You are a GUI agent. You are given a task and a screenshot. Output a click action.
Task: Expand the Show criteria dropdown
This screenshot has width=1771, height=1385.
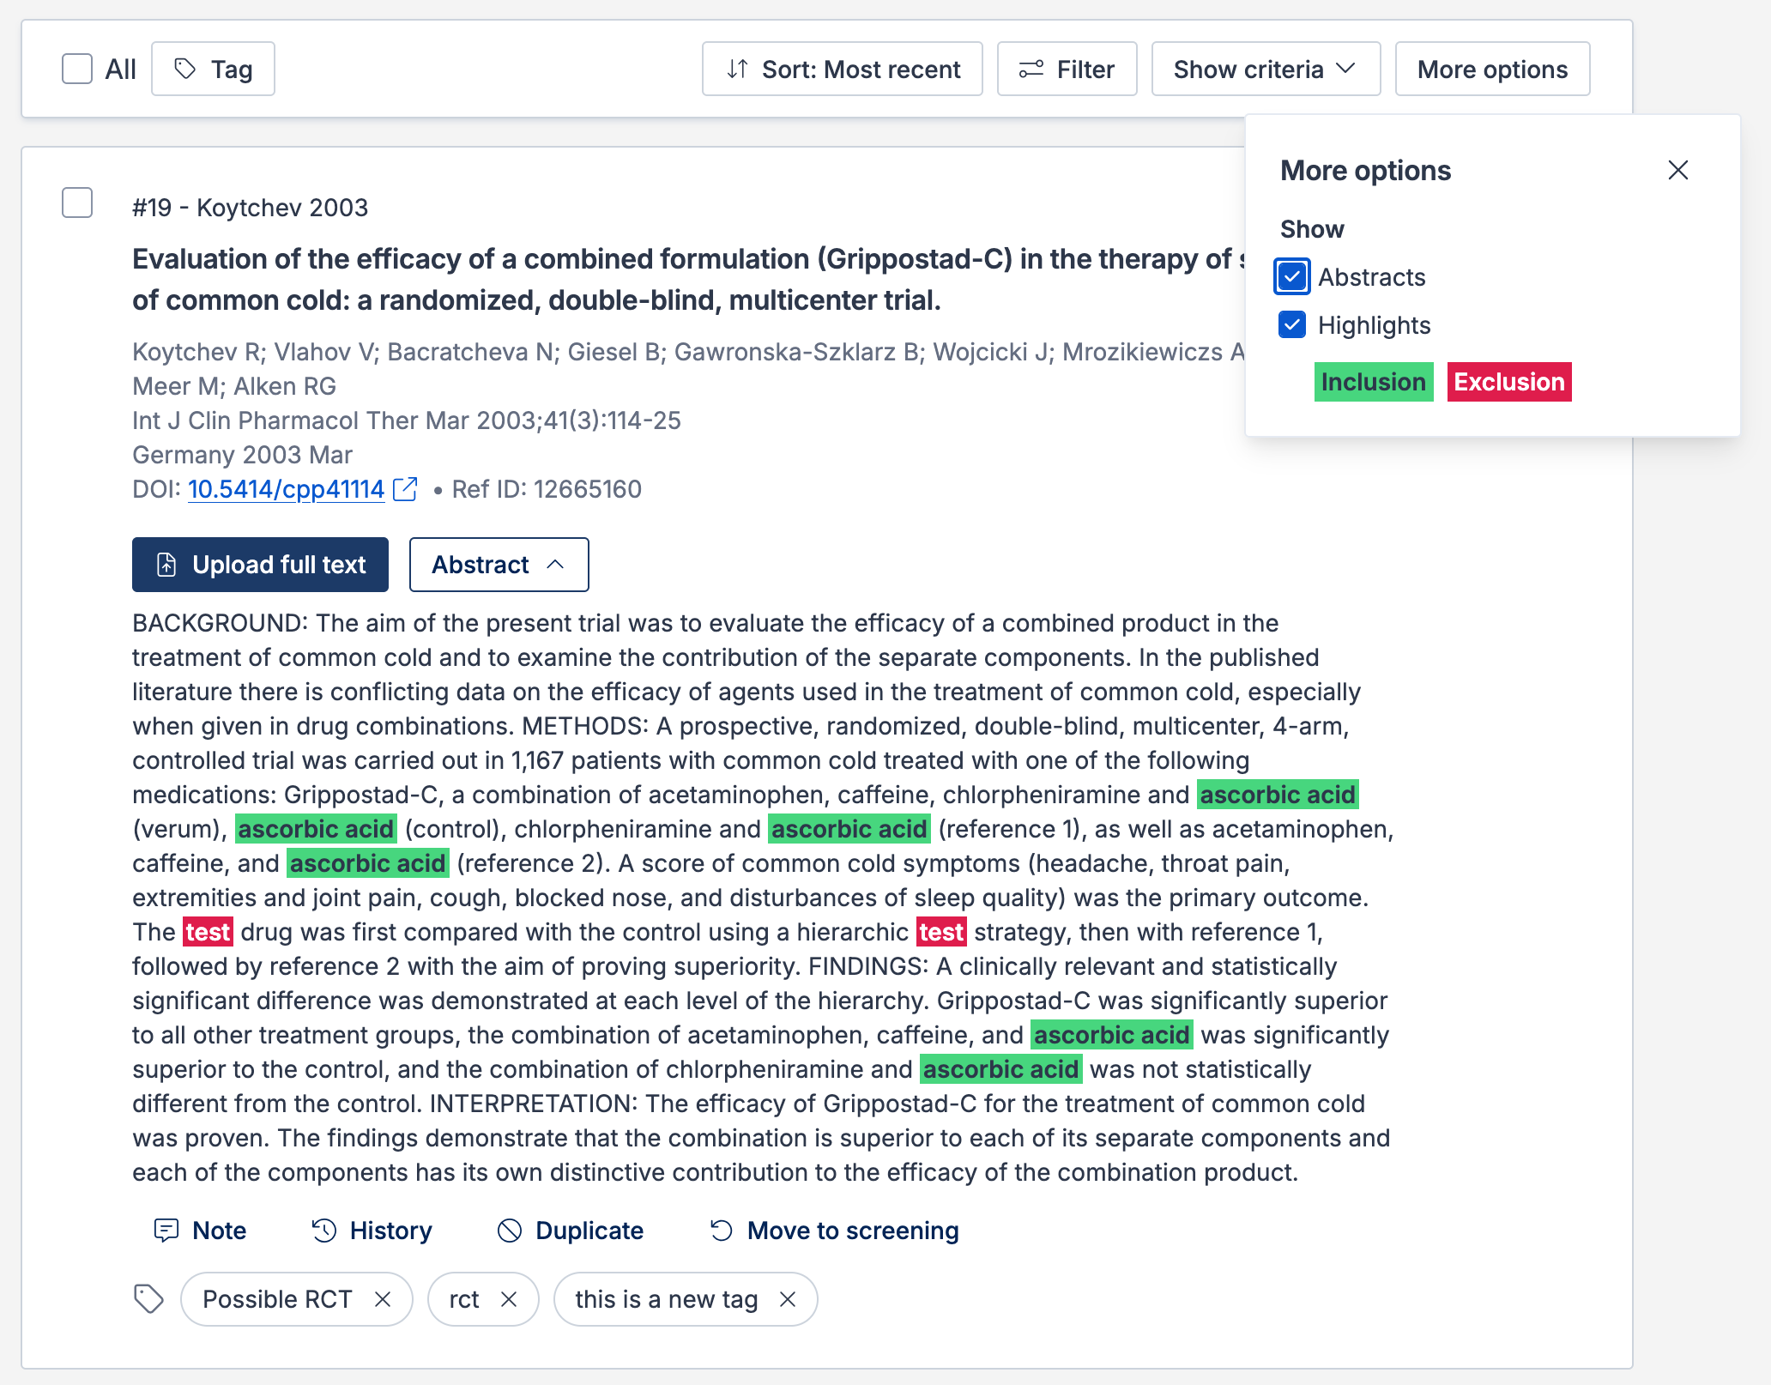coord(1266,69)
